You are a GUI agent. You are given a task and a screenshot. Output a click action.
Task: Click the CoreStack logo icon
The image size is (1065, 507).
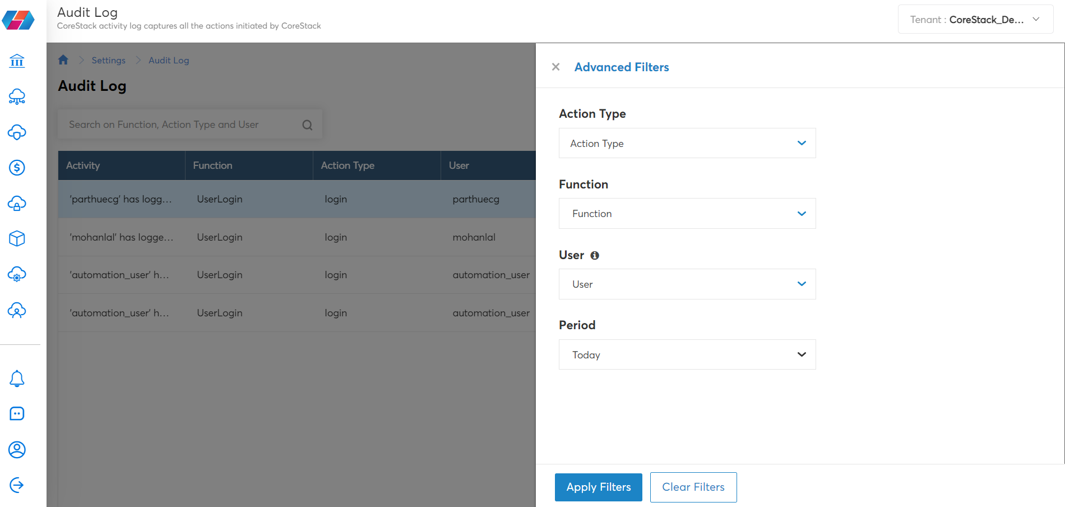(x=18, y=20)
